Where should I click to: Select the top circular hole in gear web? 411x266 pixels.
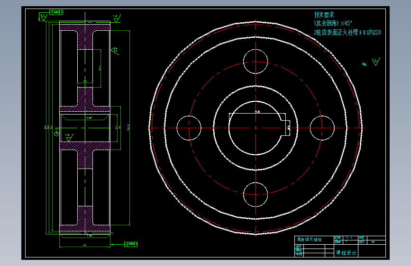point(256,62)
